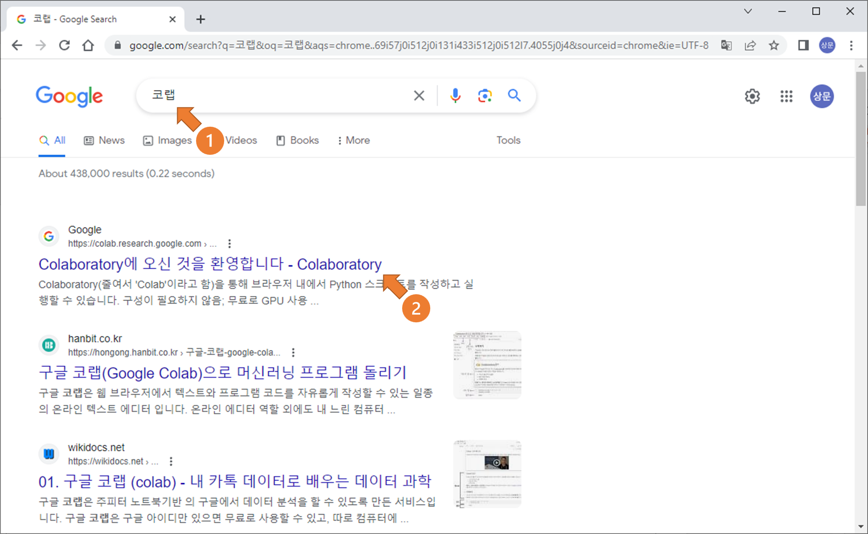
Task: Switch to the News tab
Action: pyautogui.click(x=104, y=141)
